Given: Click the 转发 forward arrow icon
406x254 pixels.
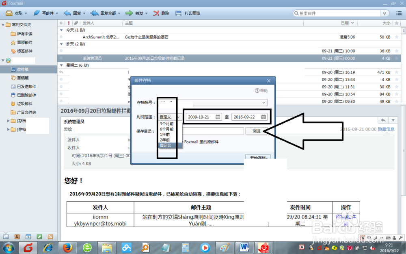Looking at the screenshot, I should (129, 13).
